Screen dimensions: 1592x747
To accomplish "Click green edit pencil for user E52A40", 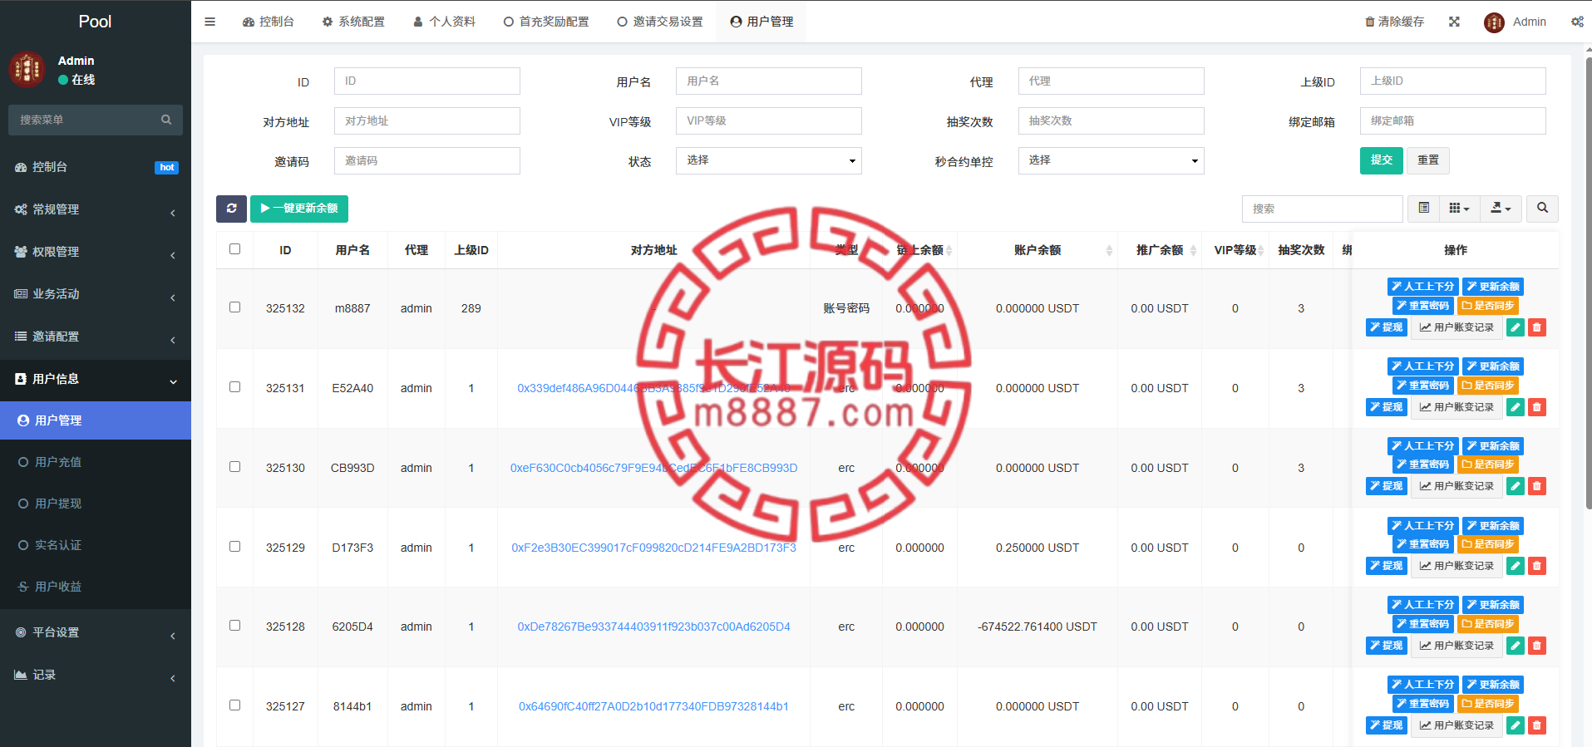I will [1516, 407].
